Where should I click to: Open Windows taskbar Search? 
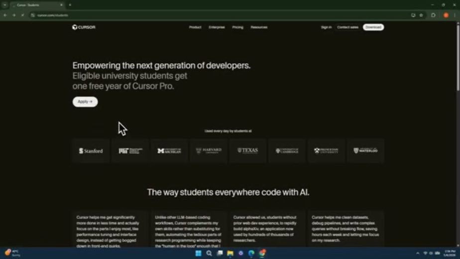click(x=209, y=253)
